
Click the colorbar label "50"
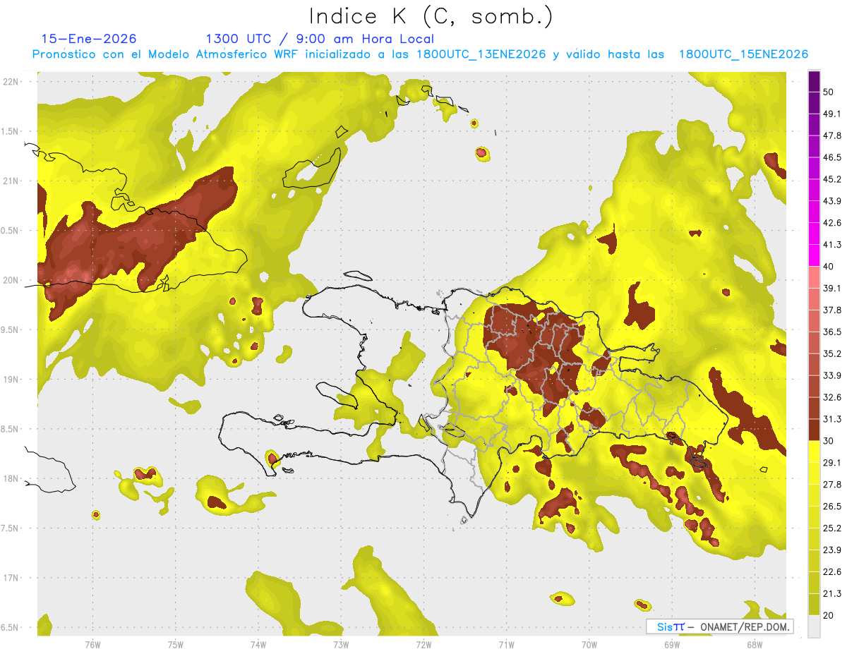[x=829, y=92]
